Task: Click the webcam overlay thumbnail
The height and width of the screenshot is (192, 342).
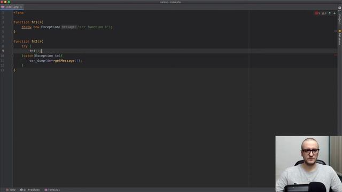Action: [309, 164]
